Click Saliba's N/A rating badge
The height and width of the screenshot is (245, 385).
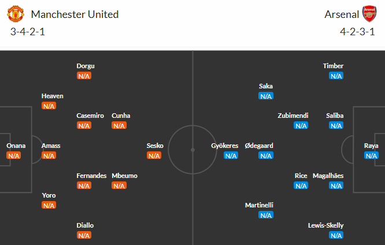coord(336,125)
